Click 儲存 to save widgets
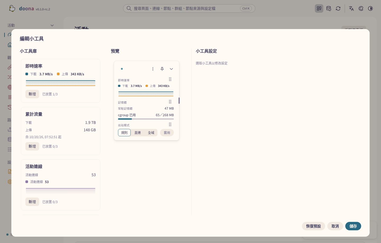 point(353,226)
